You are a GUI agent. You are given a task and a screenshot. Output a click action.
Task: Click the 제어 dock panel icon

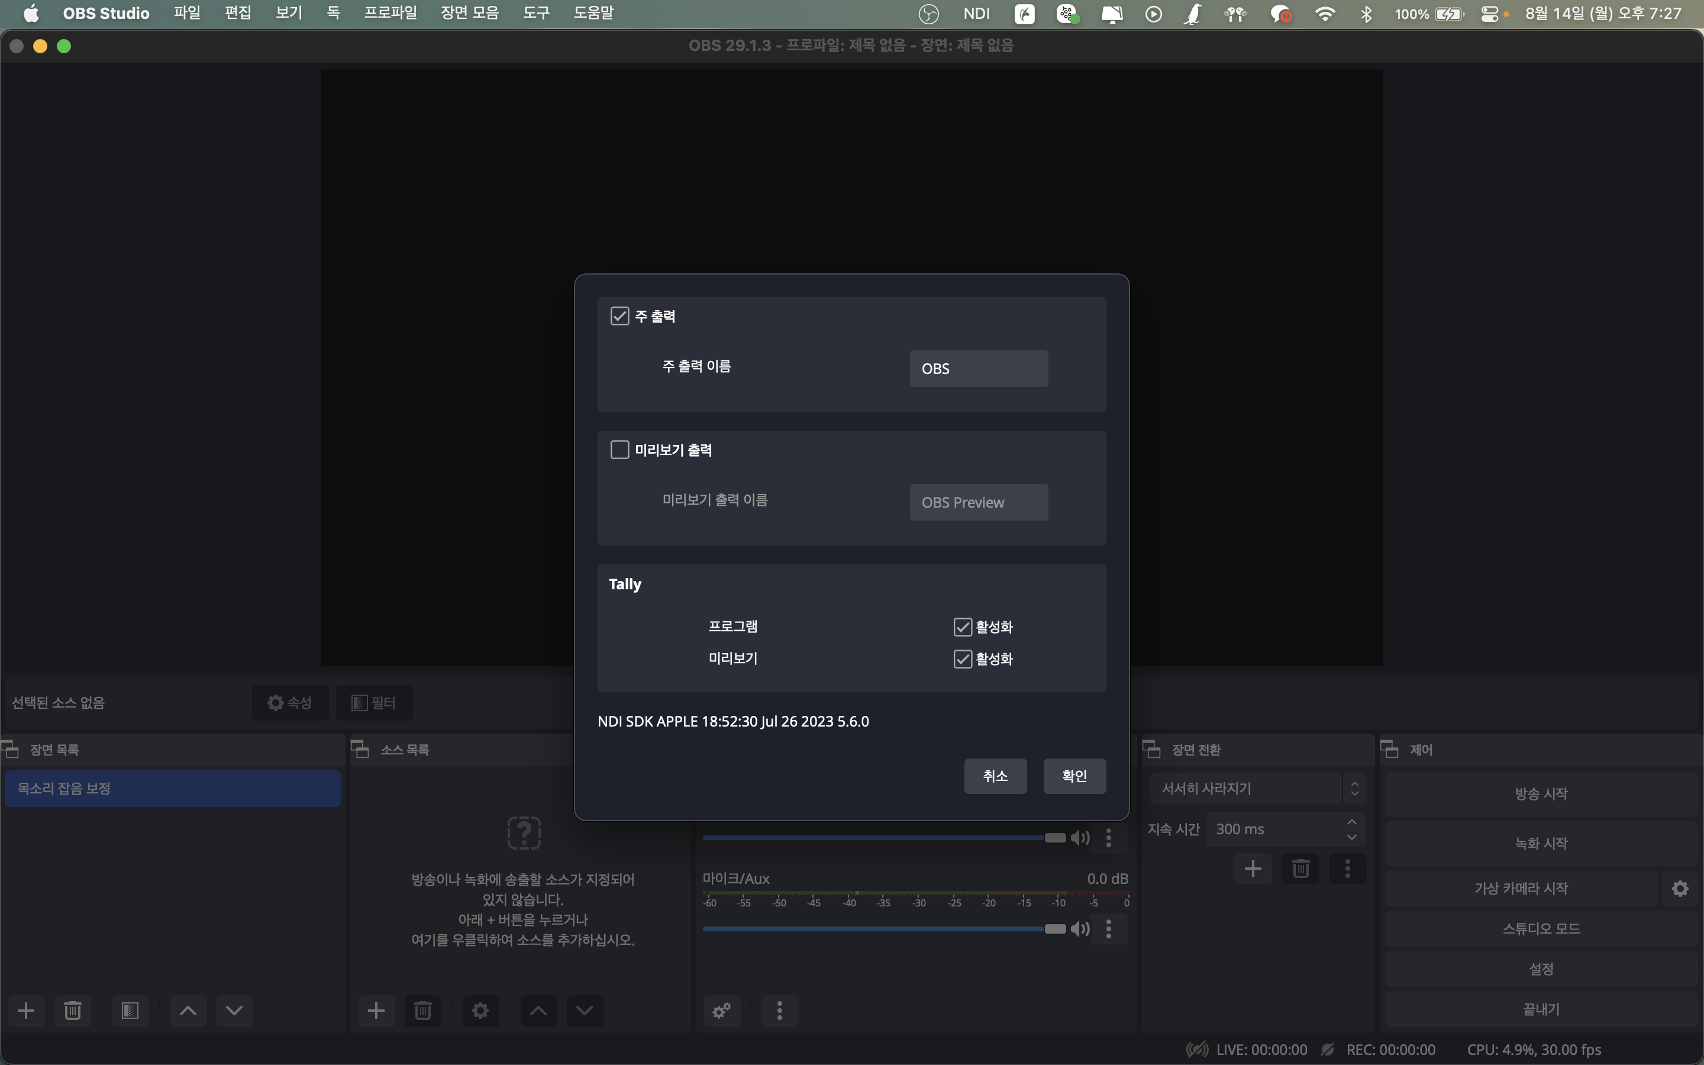tap(1389, 750)
